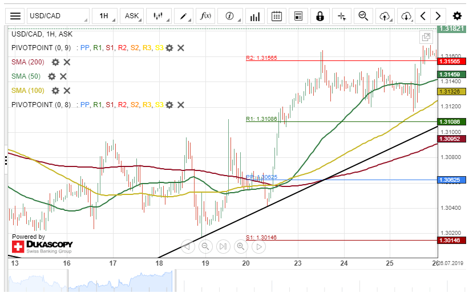Zoom out using bottom magnifier control
Screen dimensions: 469x297
pos(206,246)
